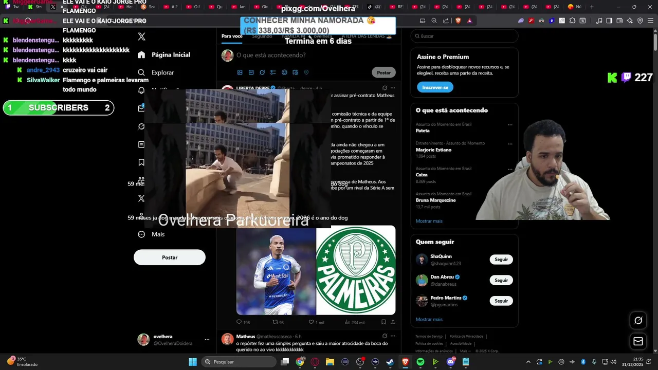
Task: Click the X logo in sidebar
Action: coord(142,36)
